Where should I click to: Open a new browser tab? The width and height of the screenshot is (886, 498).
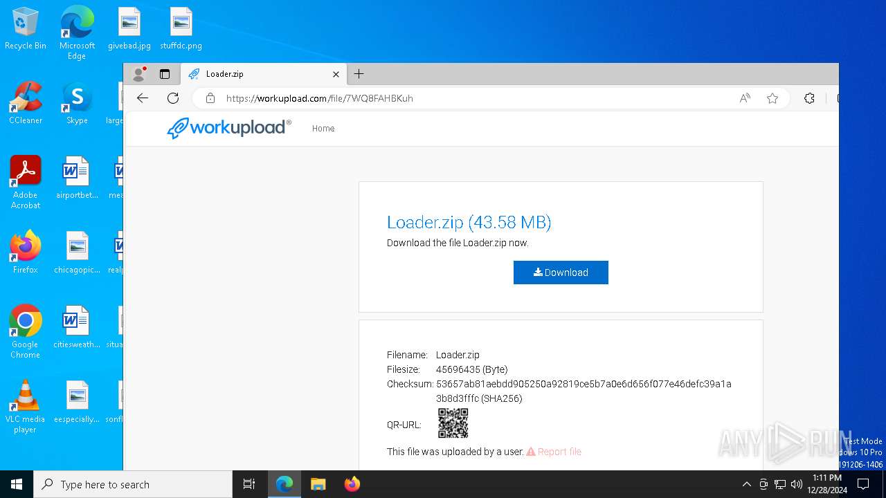click(x=359, y=73)
